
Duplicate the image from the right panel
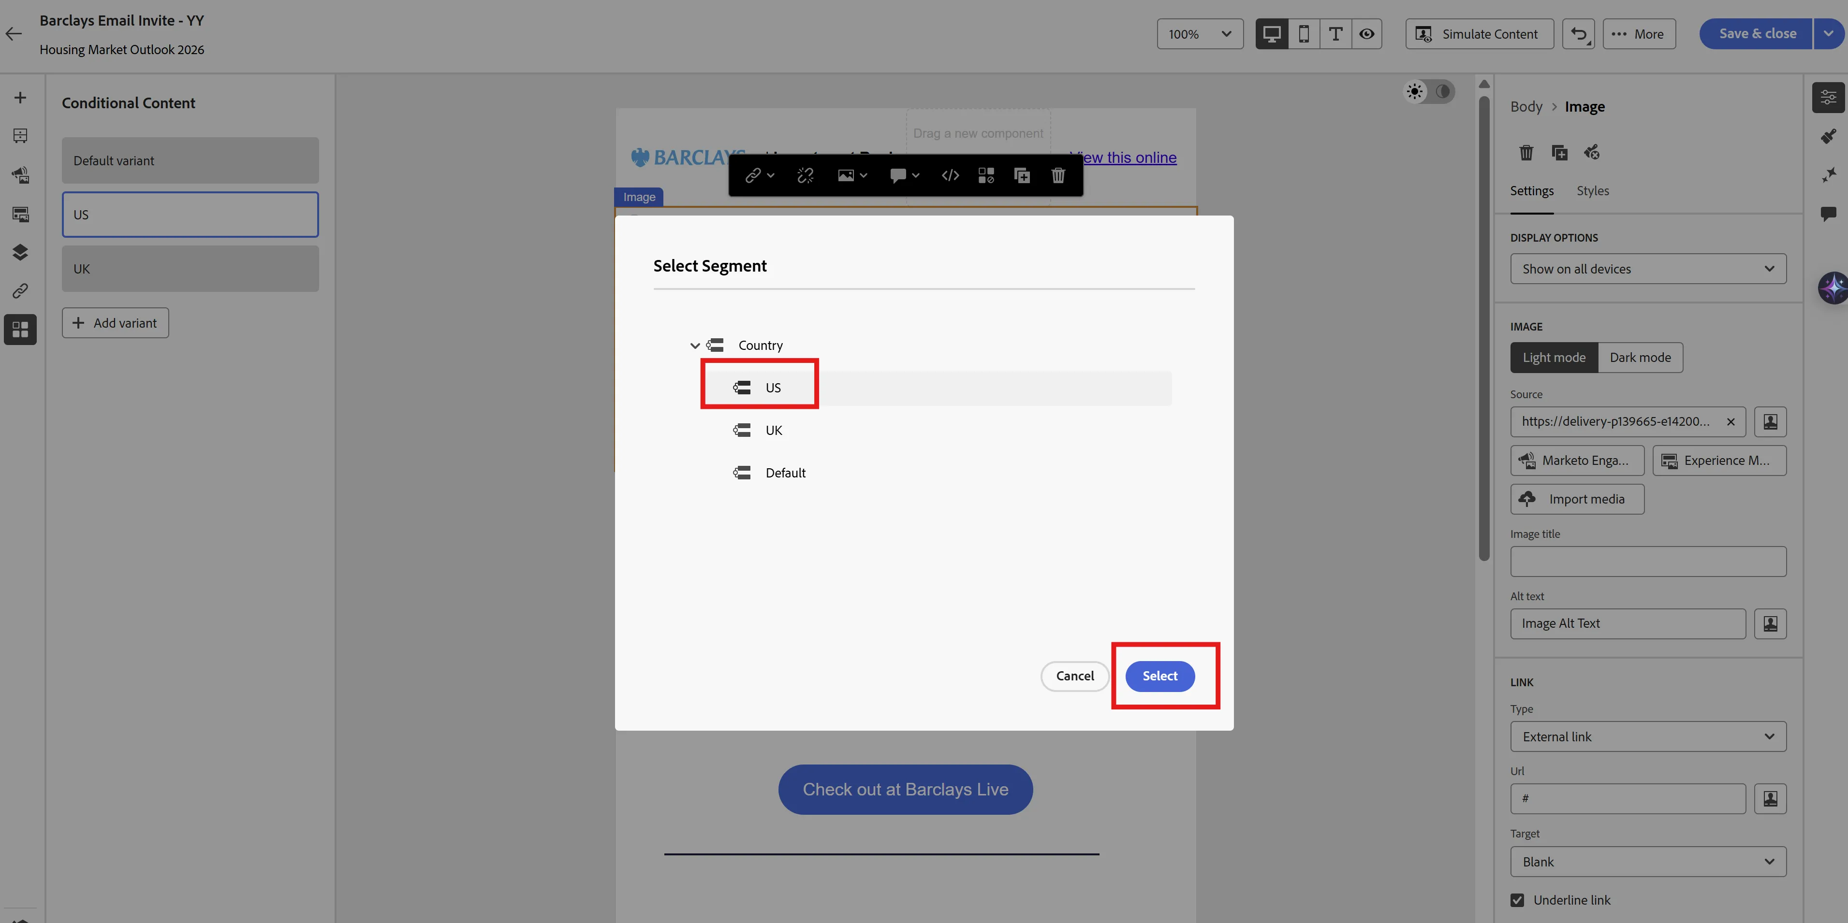point(1559,152)
